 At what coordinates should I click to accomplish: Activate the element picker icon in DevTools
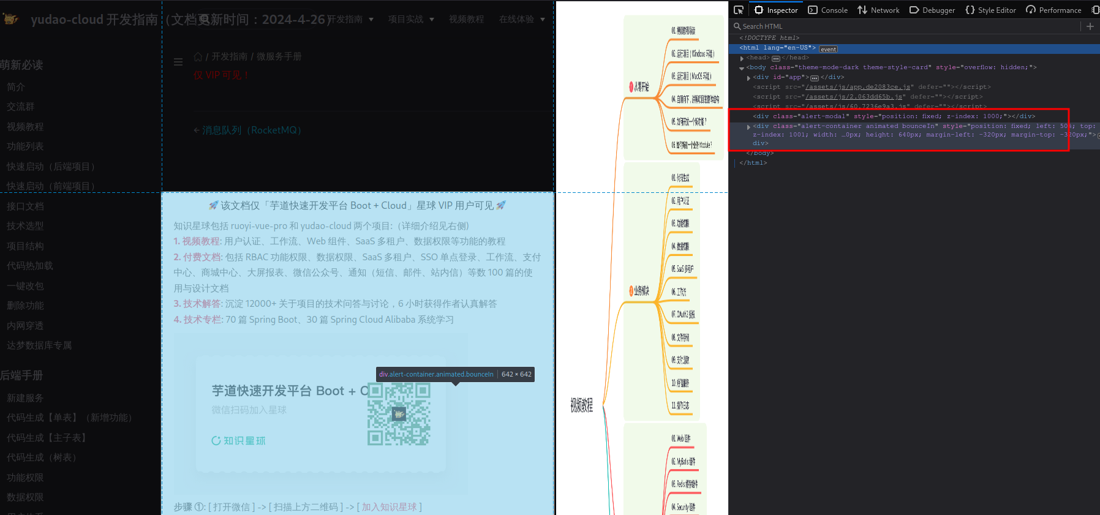(739, 10)
